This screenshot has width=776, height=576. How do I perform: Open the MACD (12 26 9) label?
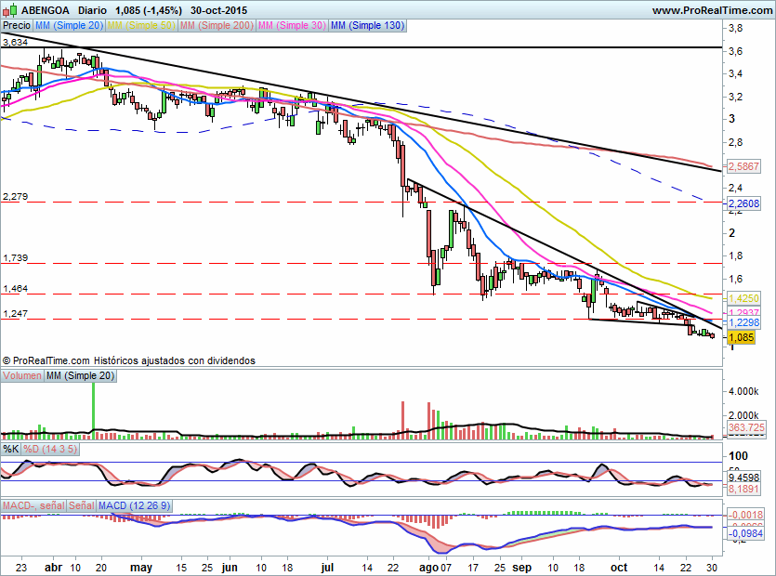point(134,505)
